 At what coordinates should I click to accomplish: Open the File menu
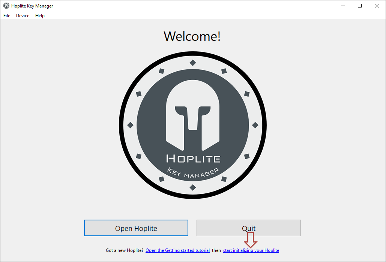click(x=7, y=16)
